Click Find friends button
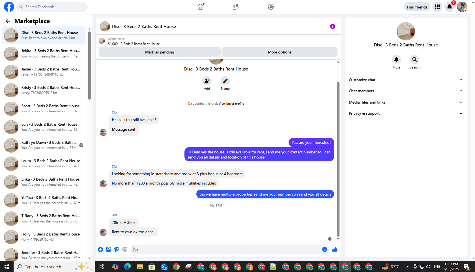The height and width of the screenshot is (272, 475). coord(417,7)
